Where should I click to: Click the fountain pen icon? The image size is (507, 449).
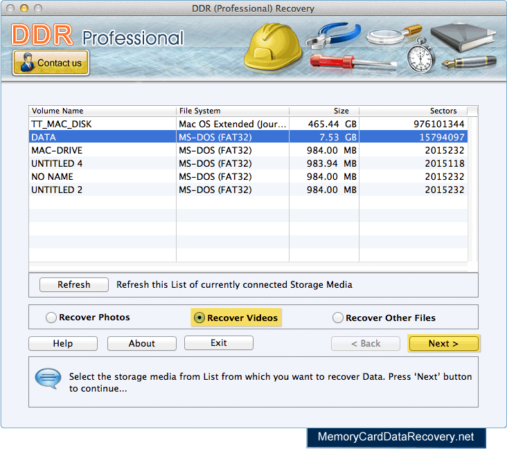click(469, 62)
